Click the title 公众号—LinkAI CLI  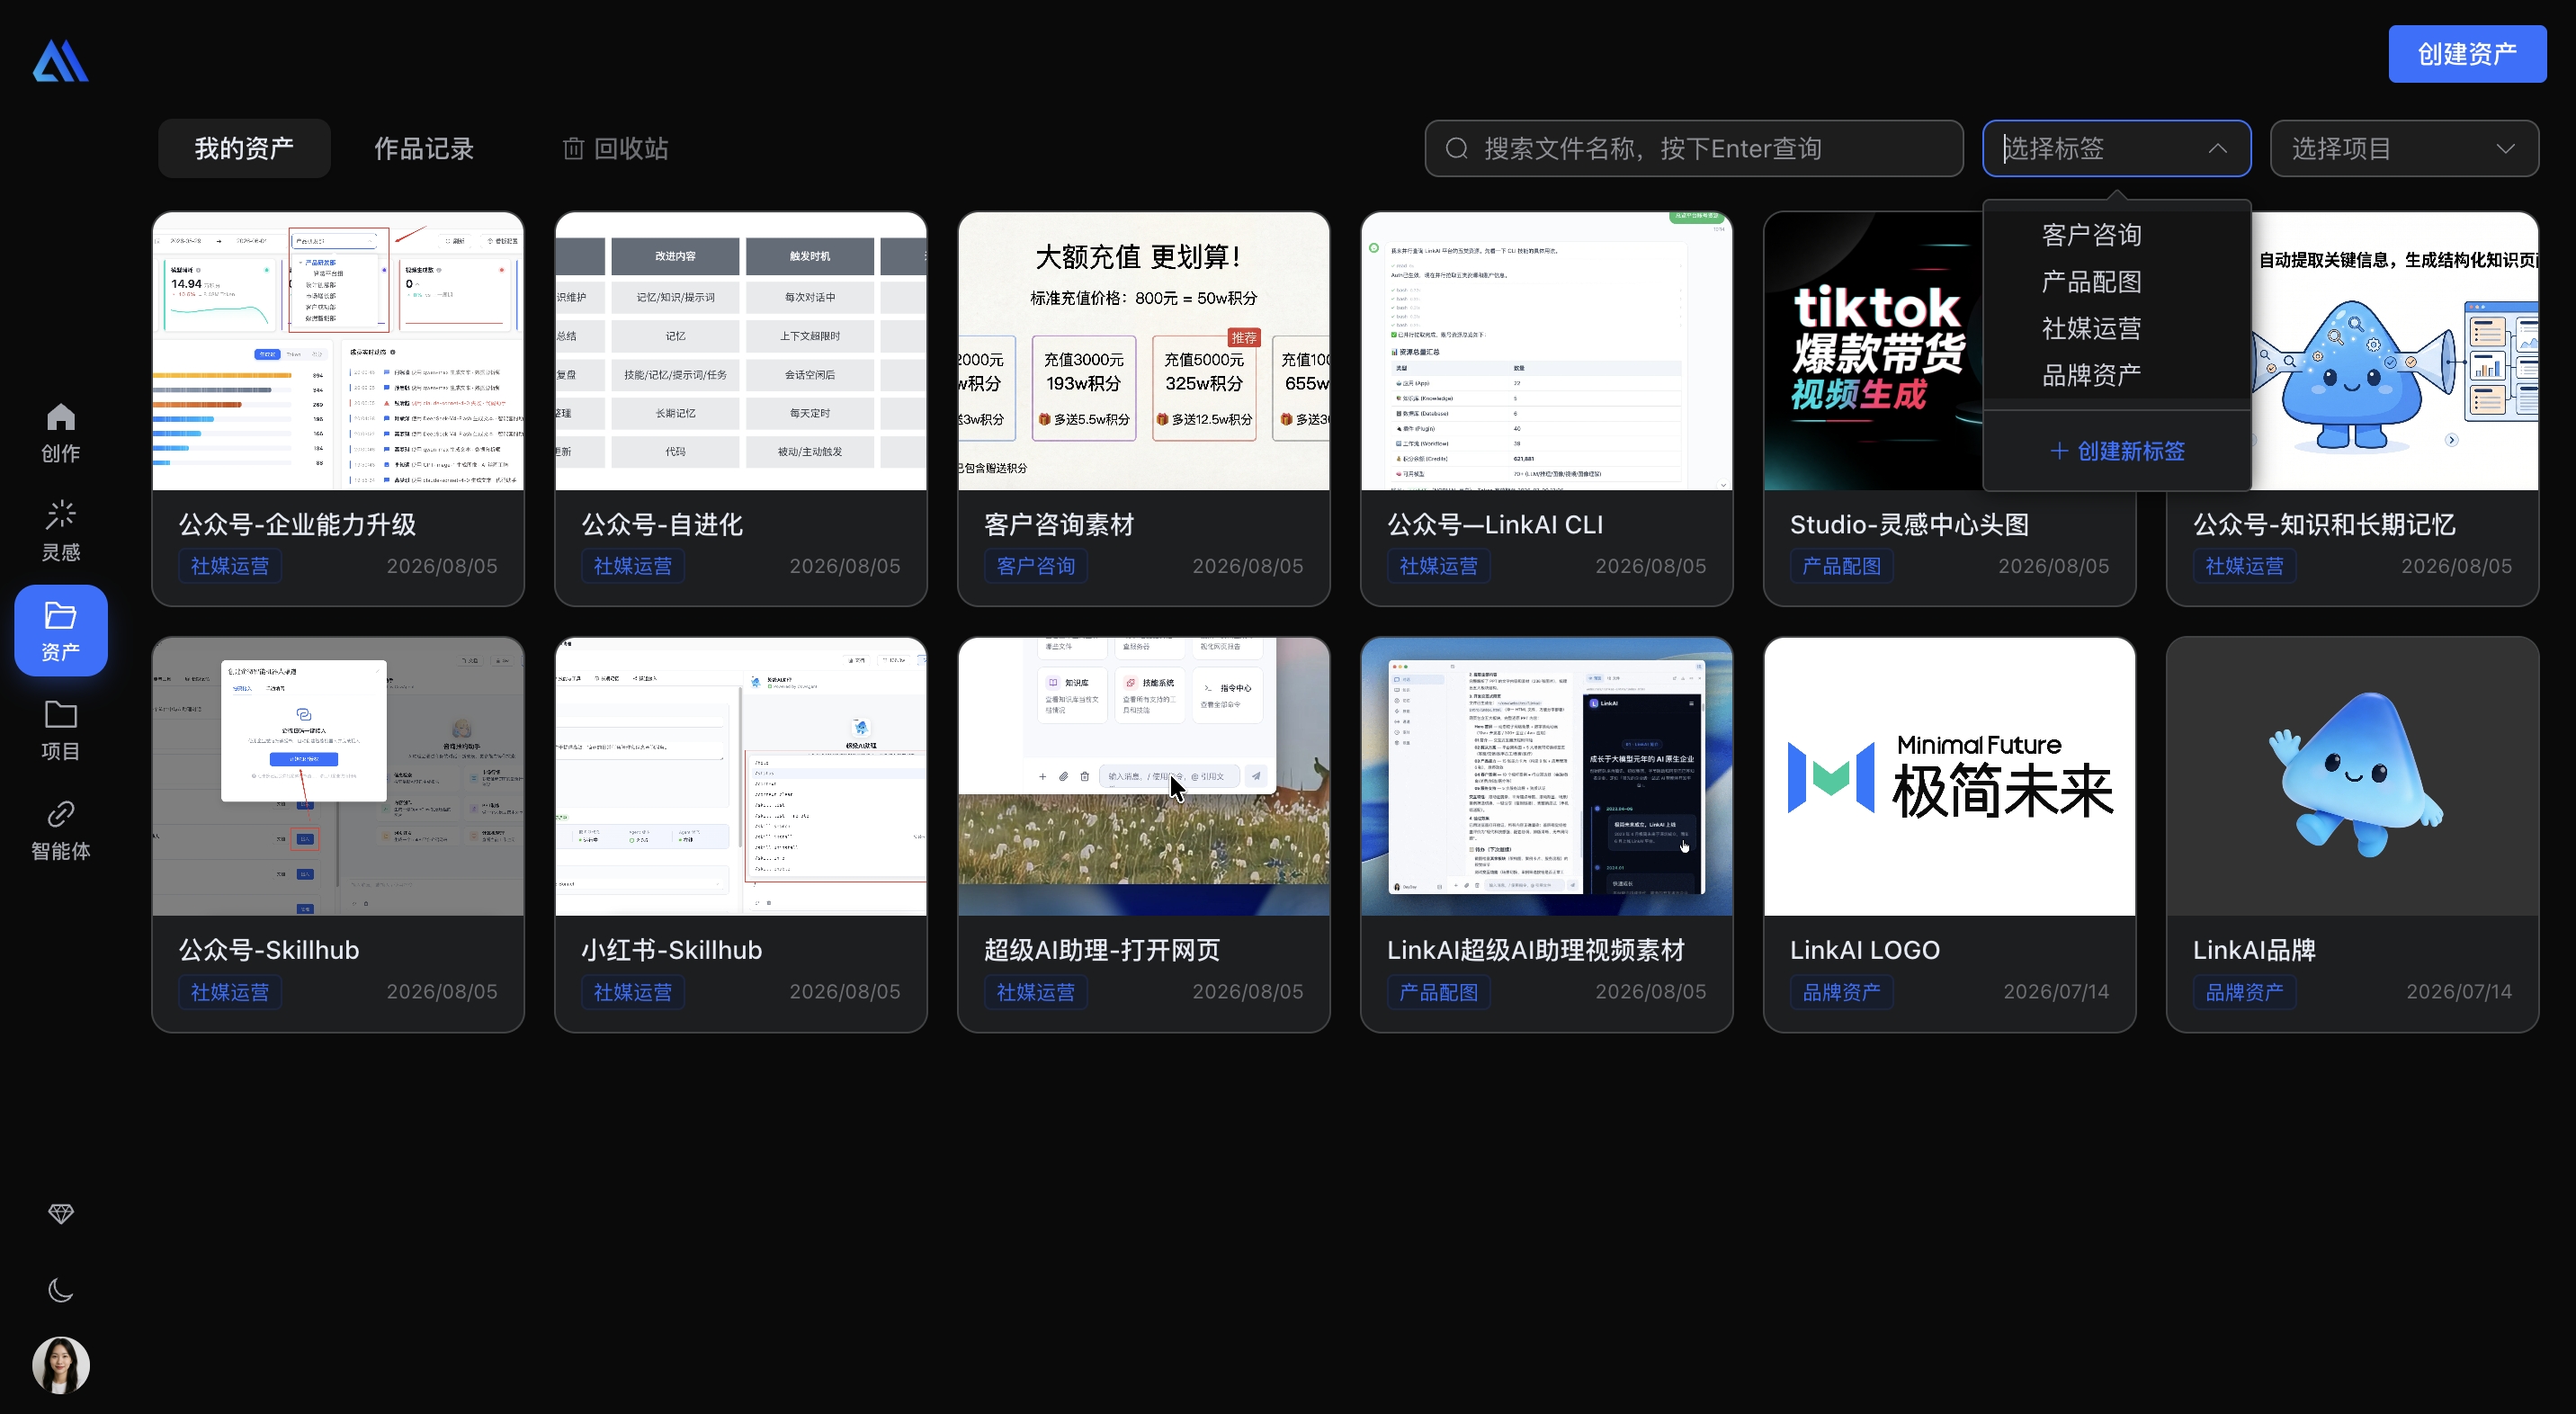1495,524
